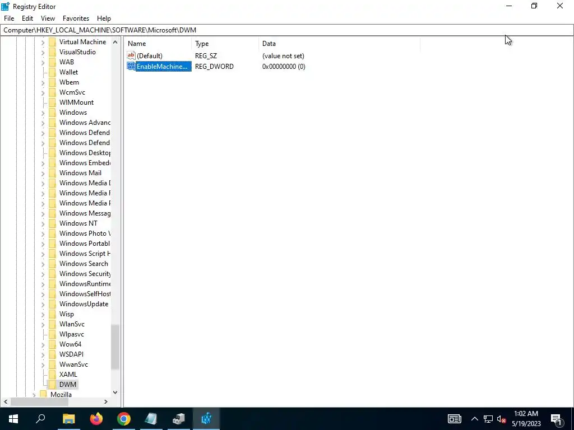Select the WlanSvc folder icon
574x430 pixels.
click(52, 324)
